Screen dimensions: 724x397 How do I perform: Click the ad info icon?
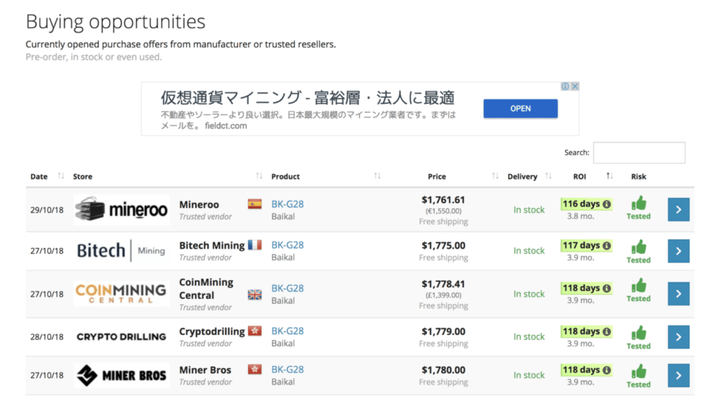click(x=565, y=86)
